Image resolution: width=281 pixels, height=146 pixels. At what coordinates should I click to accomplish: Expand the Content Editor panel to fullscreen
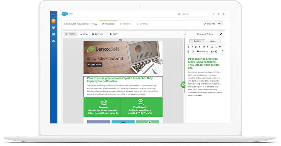221,34
